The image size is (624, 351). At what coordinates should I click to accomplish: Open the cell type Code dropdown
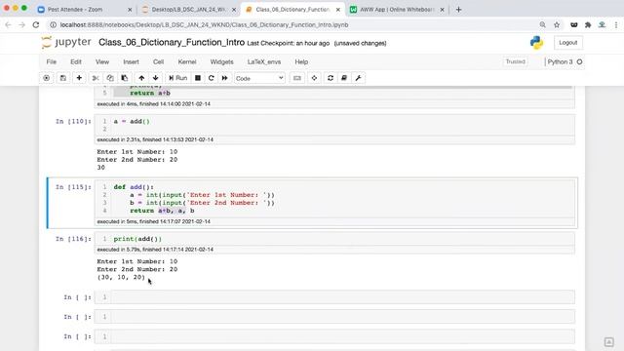click(259, 78)
